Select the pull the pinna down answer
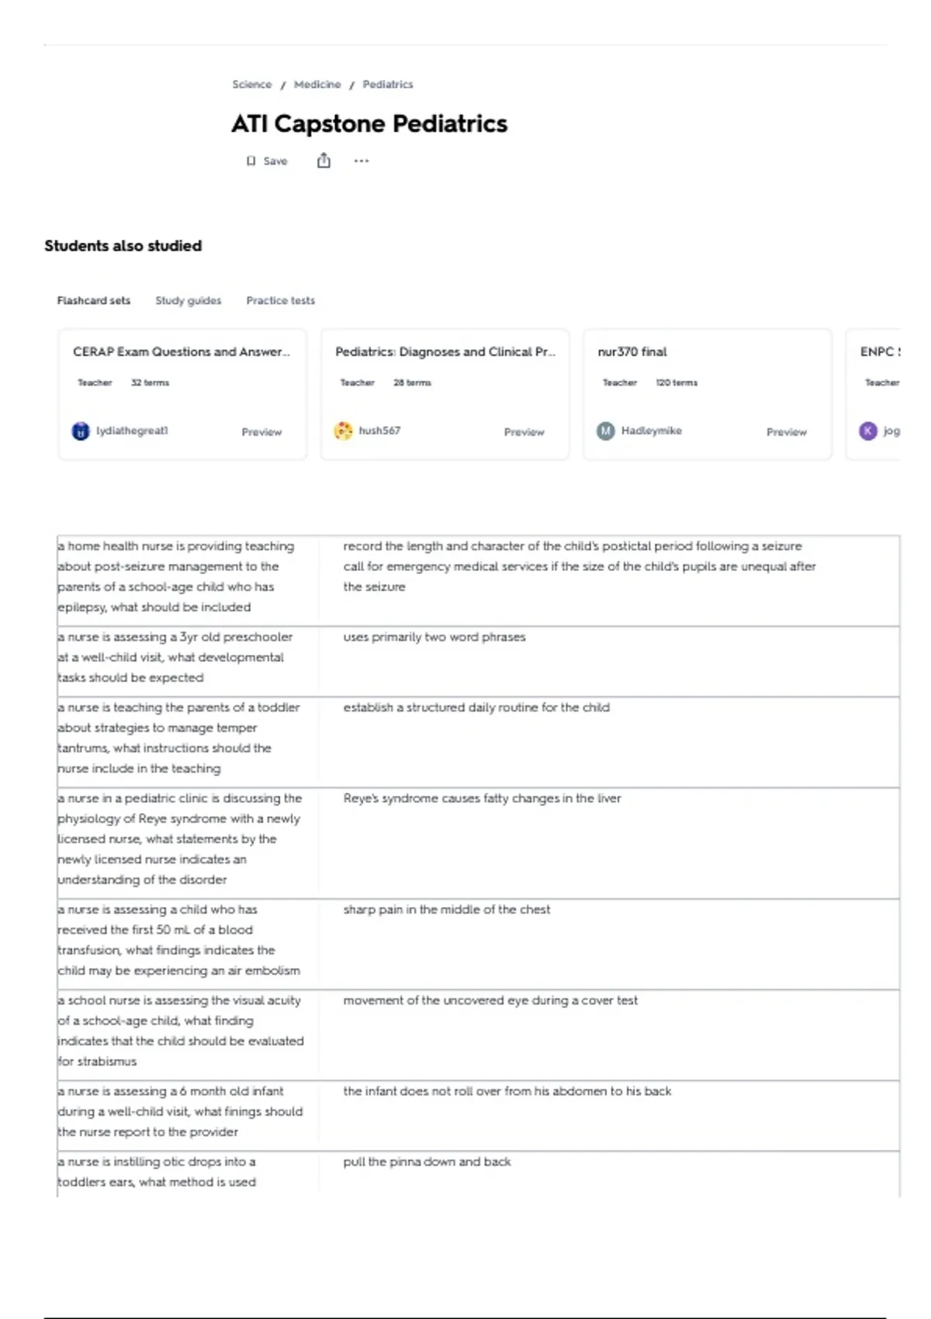Screen dimensions: 931x1319 [427, 1161]
